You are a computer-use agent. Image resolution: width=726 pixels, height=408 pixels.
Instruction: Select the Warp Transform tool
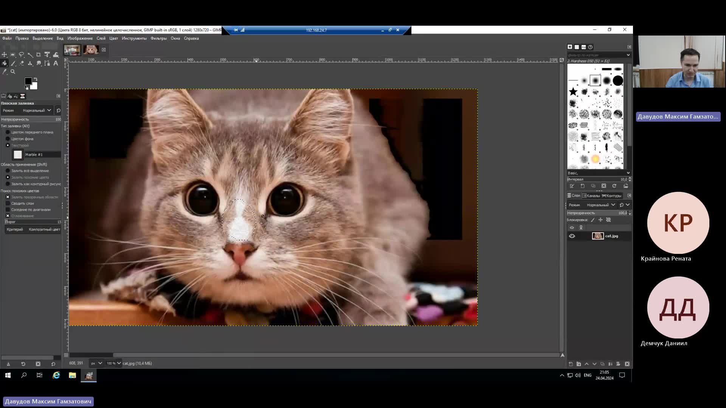tap(56, 55)
